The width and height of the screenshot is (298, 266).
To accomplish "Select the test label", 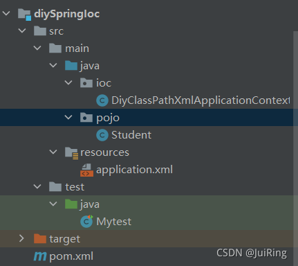I will pos(75,187).
